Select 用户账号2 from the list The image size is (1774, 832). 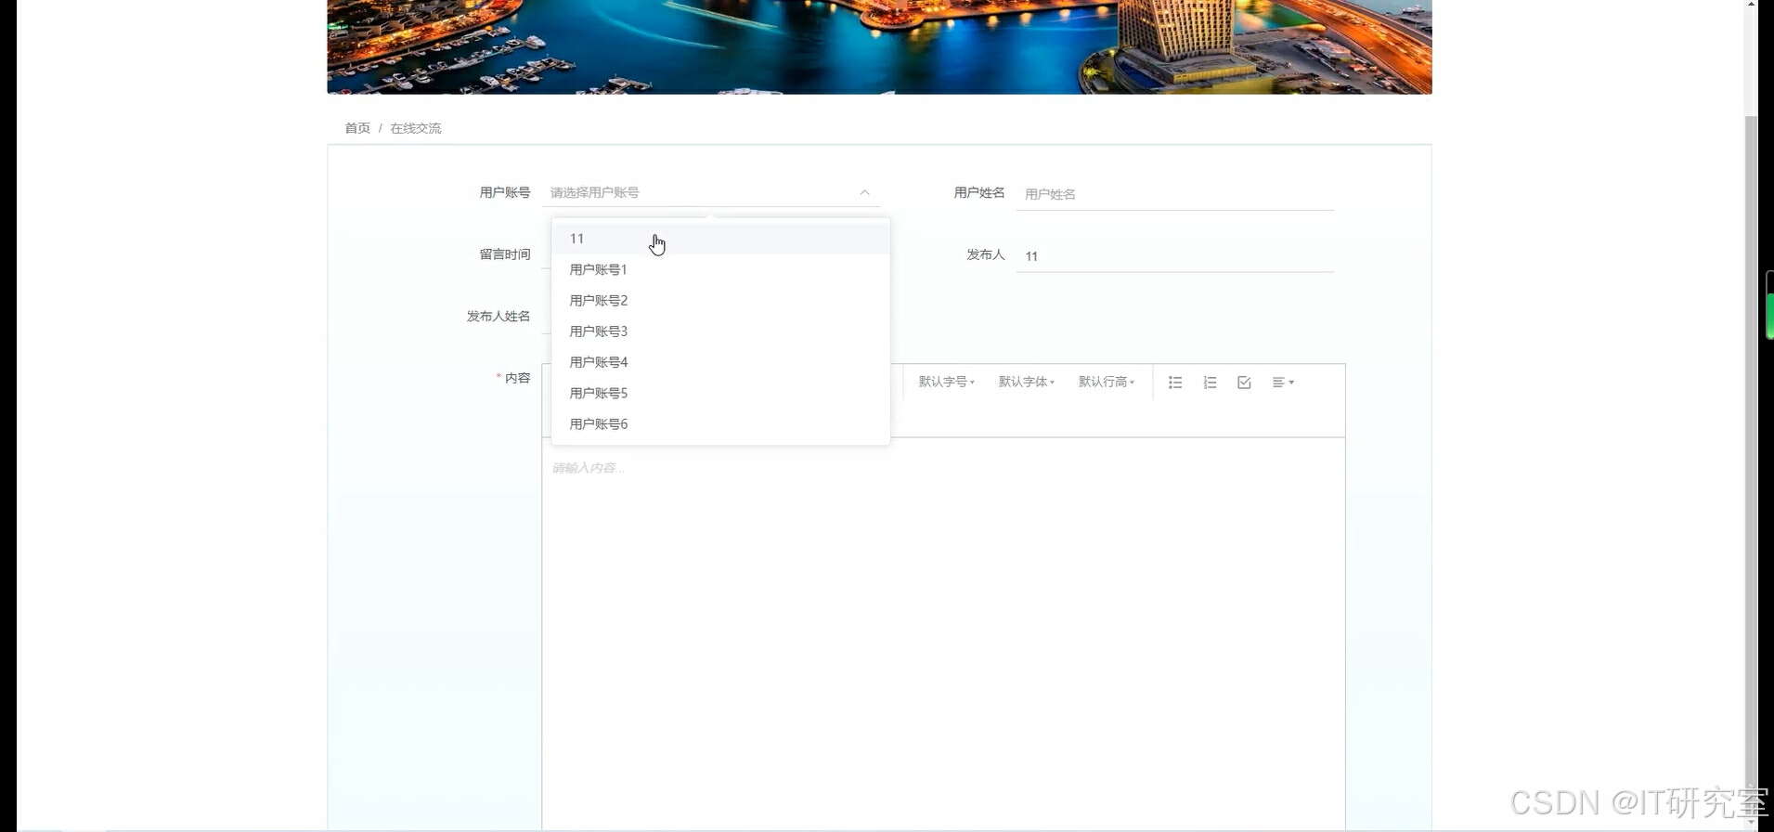tap(720, 300)
